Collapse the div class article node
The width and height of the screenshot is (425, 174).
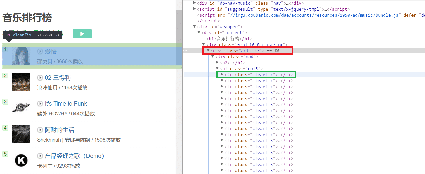pyautogui.click(x=208, y=51)
